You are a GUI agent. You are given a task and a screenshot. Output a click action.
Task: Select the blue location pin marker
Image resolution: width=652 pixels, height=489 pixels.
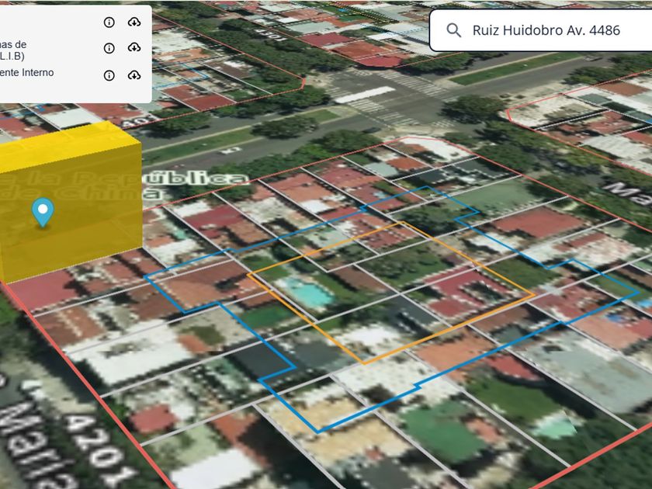[x=43, y=212]
